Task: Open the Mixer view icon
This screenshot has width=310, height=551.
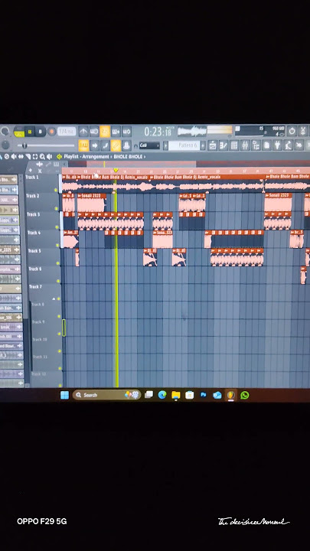Action: pos(245,145)
